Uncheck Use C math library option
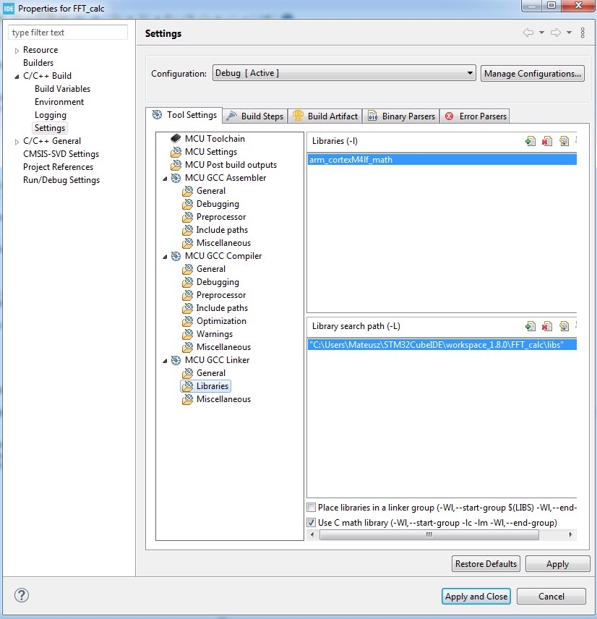The width and height of the screenshot is (597, 619). (312, 523)
